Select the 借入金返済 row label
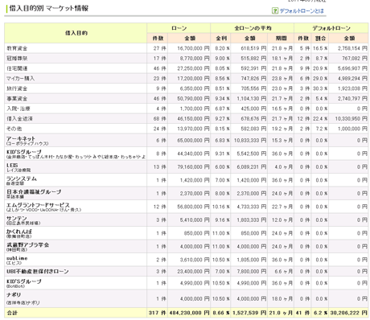The image size is (370, 320). (19, 119)
